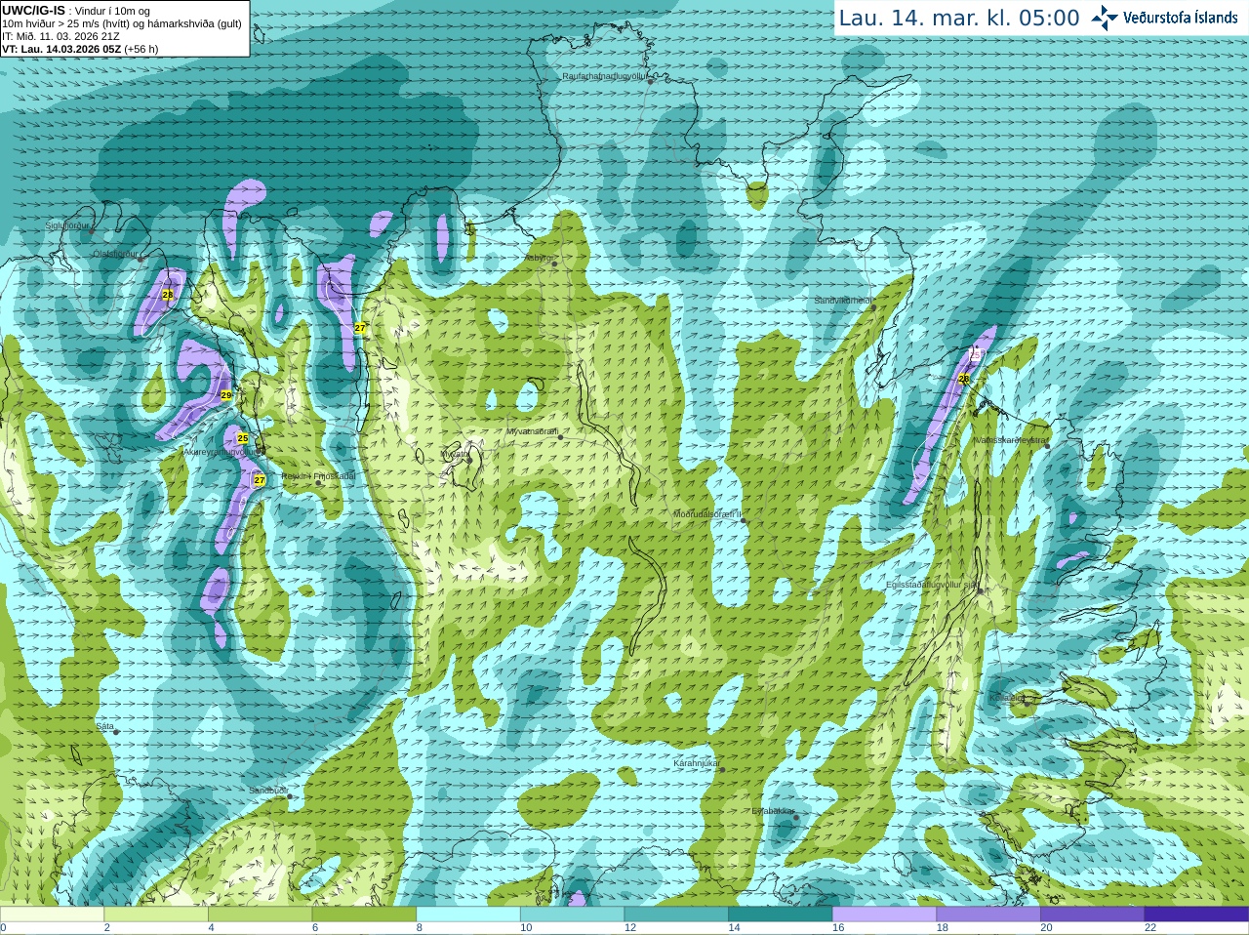Pick the 14–16 m/s legend color swatch
The width and height of the screenshot is (1249, 935).
(x=781, y=915)
